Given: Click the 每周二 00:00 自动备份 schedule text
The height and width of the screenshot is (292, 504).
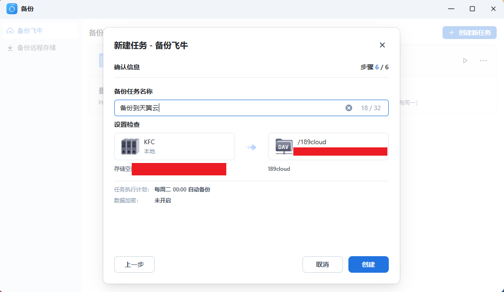Looking at the screenshot, I should pyautogui.click(x=182, y=189).
